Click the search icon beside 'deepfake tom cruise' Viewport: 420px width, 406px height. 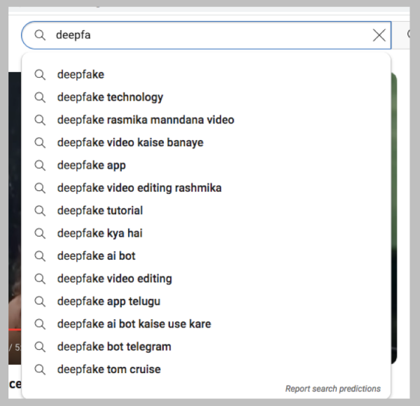point(40,370)
